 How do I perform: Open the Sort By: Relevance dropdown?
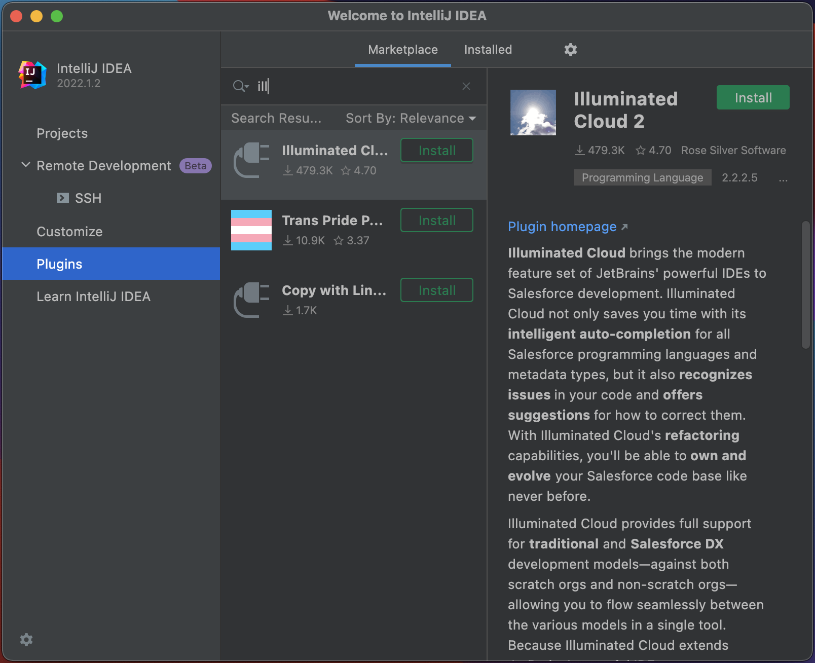click(411, 118)
